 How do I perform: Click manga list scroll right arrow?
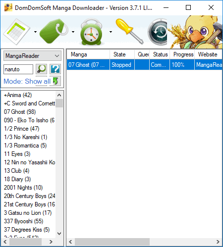tap(51, 242)
